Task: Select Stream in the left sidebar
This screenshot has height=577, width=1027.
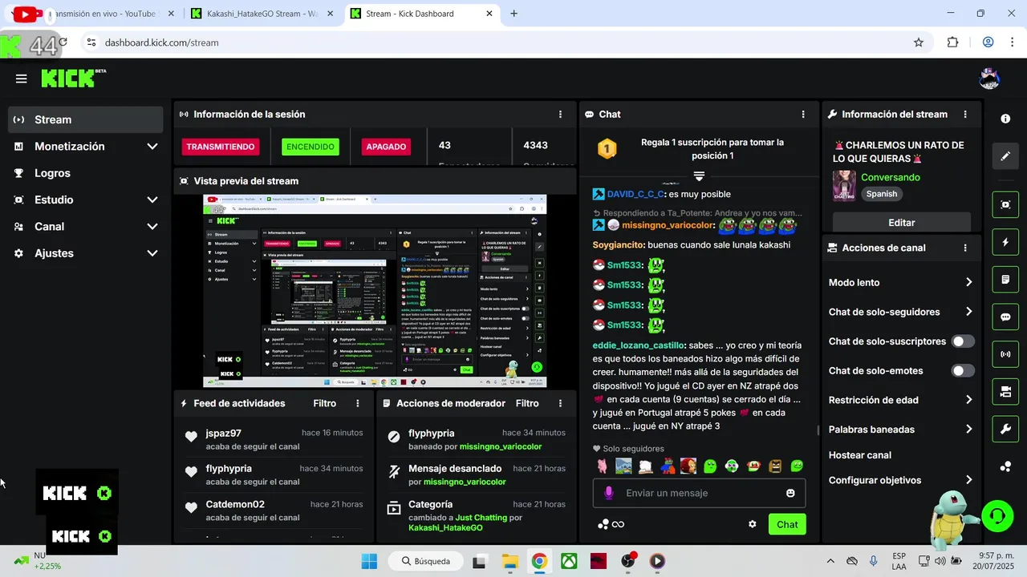Action: [86, 119]
